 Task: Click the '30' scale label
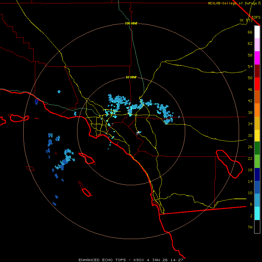(250, 135)
